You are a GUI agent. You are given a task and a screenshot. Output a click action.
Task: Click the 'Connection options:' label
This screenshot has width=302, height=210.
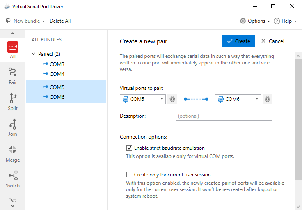click(144, 137)
